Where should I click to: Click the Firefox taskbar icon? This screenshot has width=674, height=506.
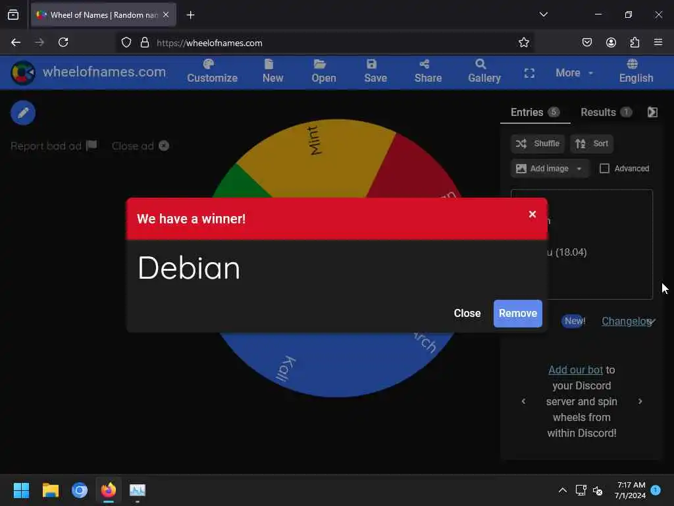point(109,490)
